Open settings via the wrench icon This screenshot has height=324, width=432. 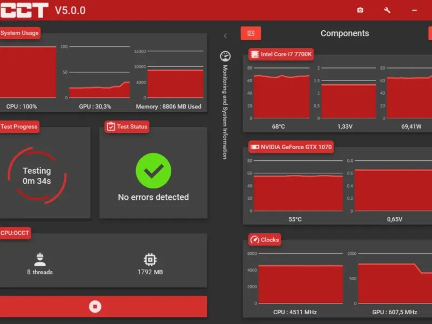pos(387,10)
